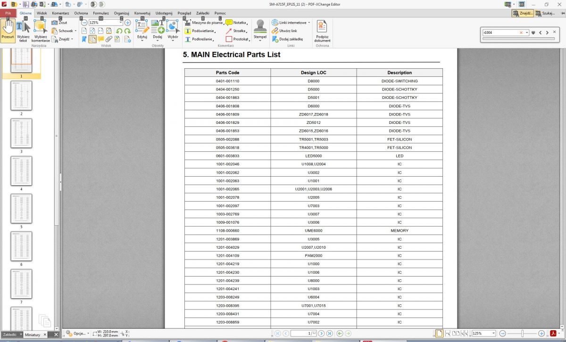Viewport: 566px width, 342px height.
Task: Toggle the Znajdź find bar button
Action: click(523, 13)
